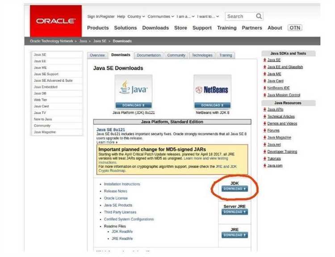The image size is (335, 257).
Task: Open the Partners menu
Action: [x=252, y=28]
